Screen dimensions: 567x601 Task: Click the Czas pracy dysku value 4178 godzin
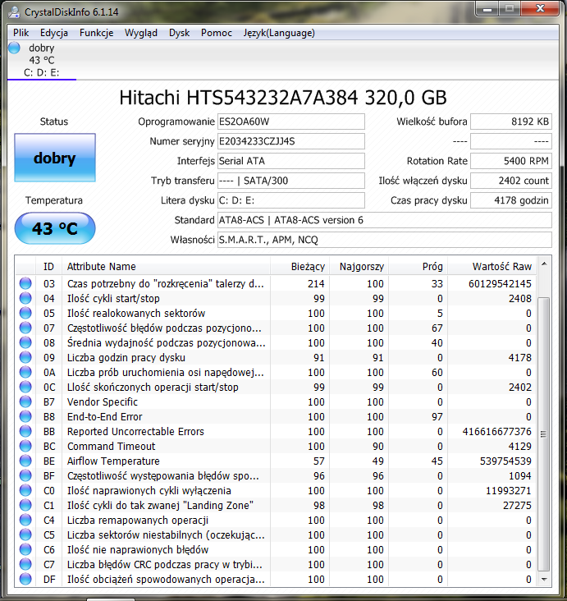click(511, 200)
